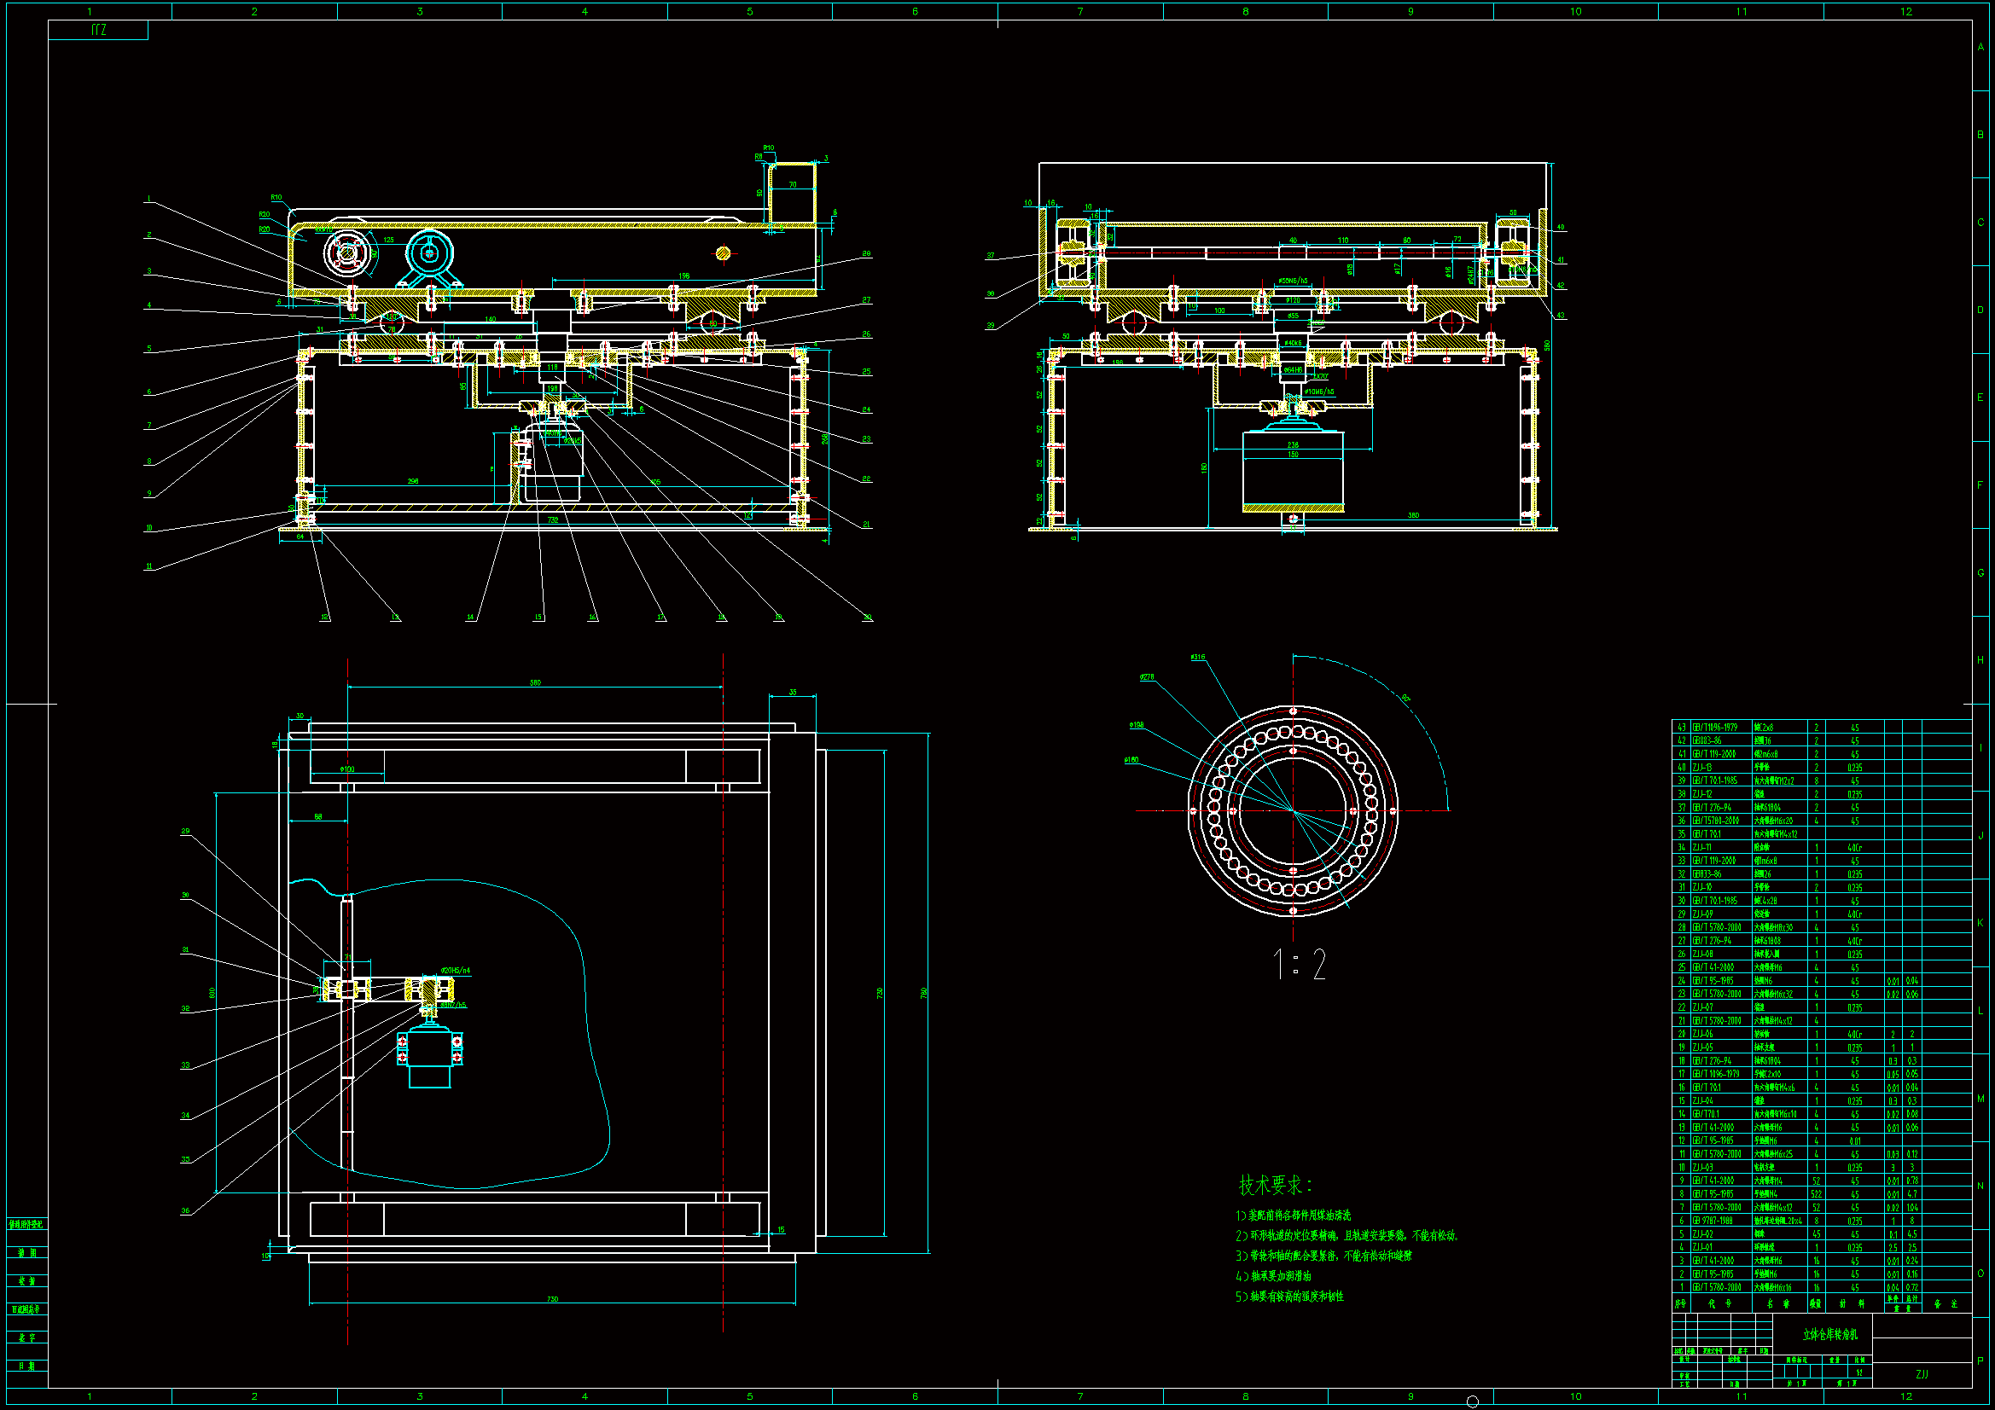Click the ZJJ drawing code cell
Viewport: 1995px width, 1410px height.
click(x=1921, y=1374)
